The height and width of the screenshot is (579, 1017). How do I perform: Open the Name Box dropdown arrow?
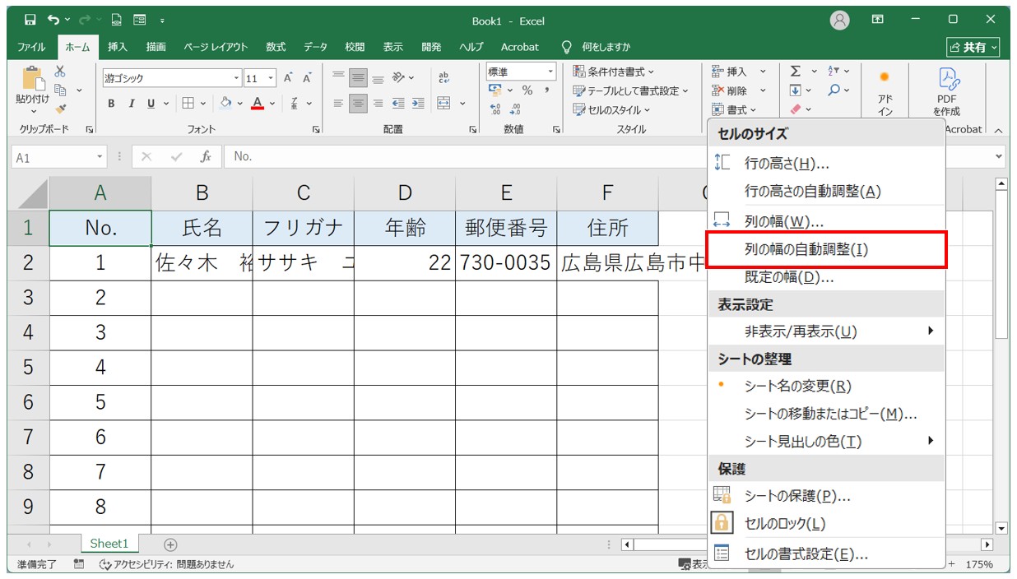point(100,157)
